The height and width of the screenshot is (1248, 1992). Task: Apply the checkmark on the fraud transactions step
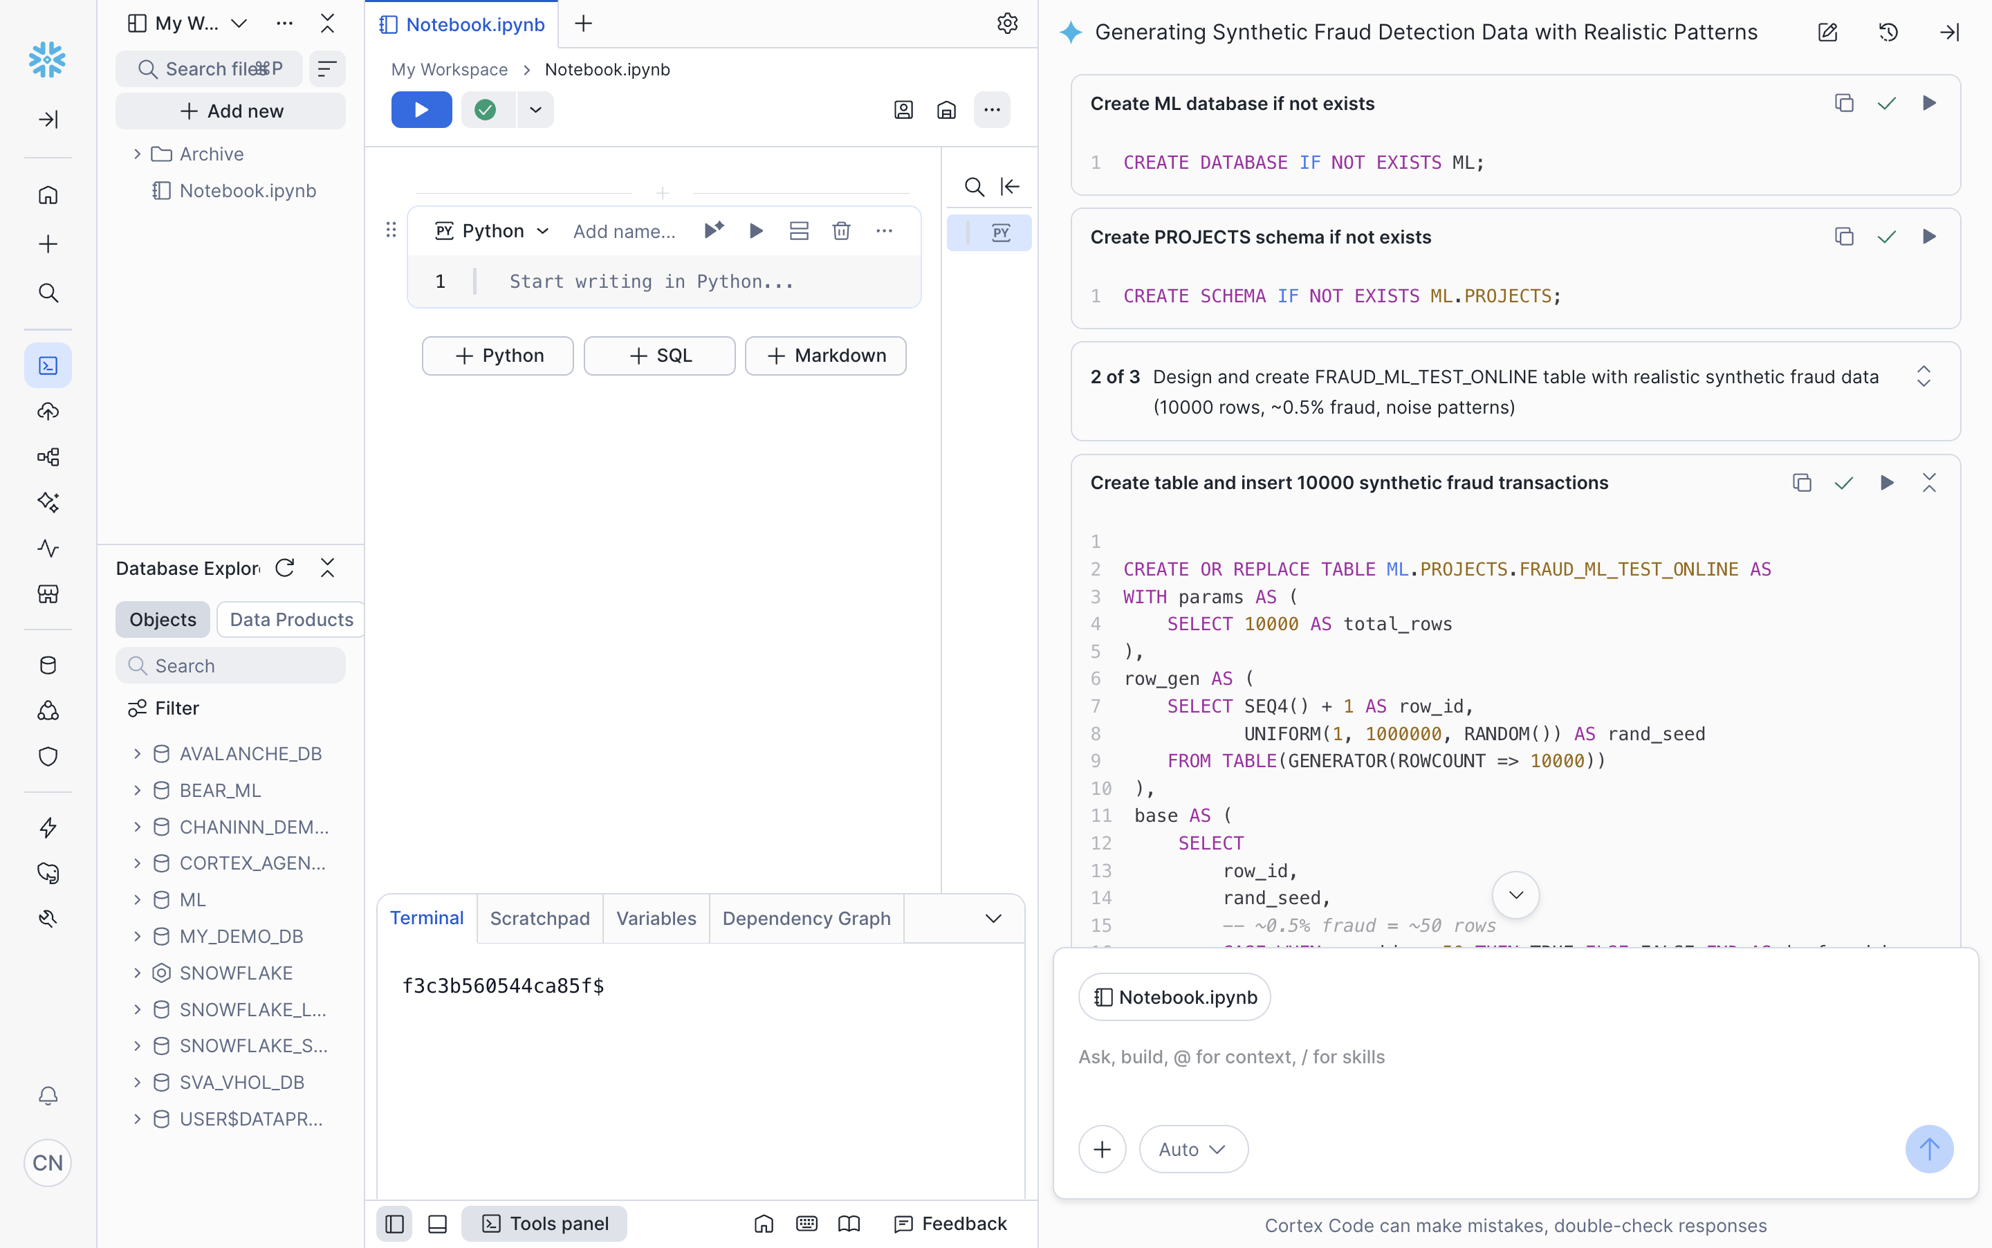pos(1844,482)
